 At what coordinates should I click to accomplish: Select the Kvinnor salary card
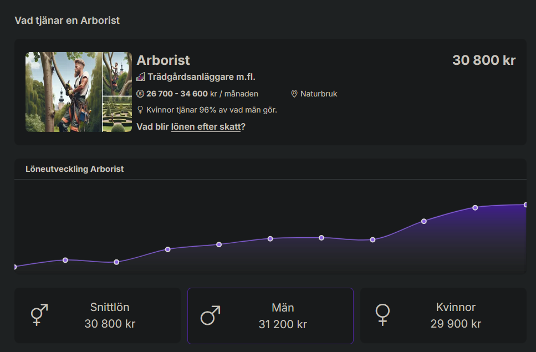pyautogui.click(x=443, y=315)
